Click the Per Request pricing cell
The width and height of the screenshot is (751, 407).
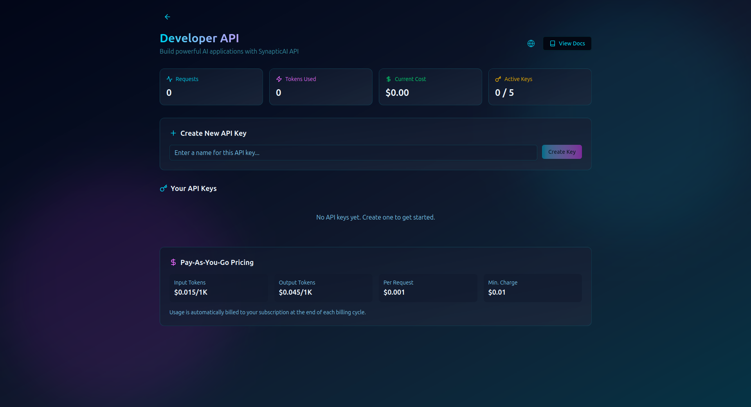(428, 288)
